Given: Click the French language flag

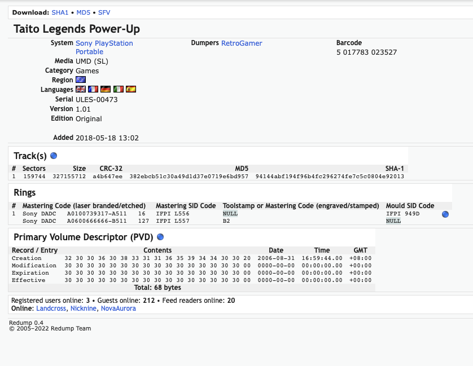Looking at the screenshot, I should tap(93, 89).
